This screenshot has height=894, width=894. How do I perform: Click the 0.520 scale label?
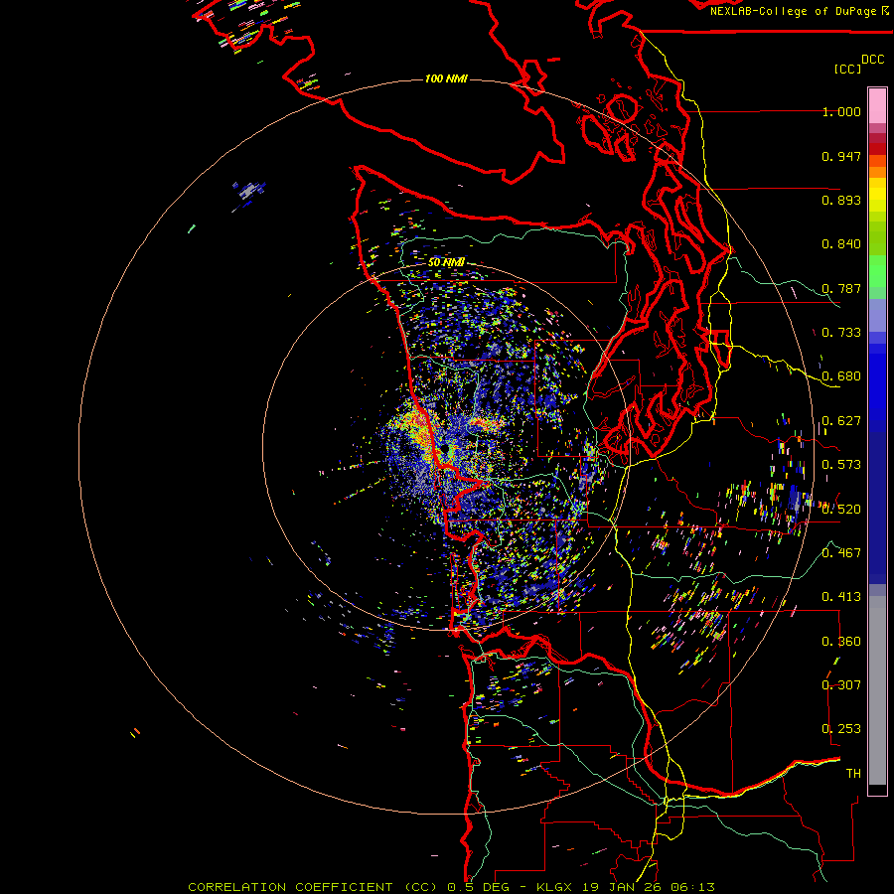pyautogui.click(x=841, y=510)
